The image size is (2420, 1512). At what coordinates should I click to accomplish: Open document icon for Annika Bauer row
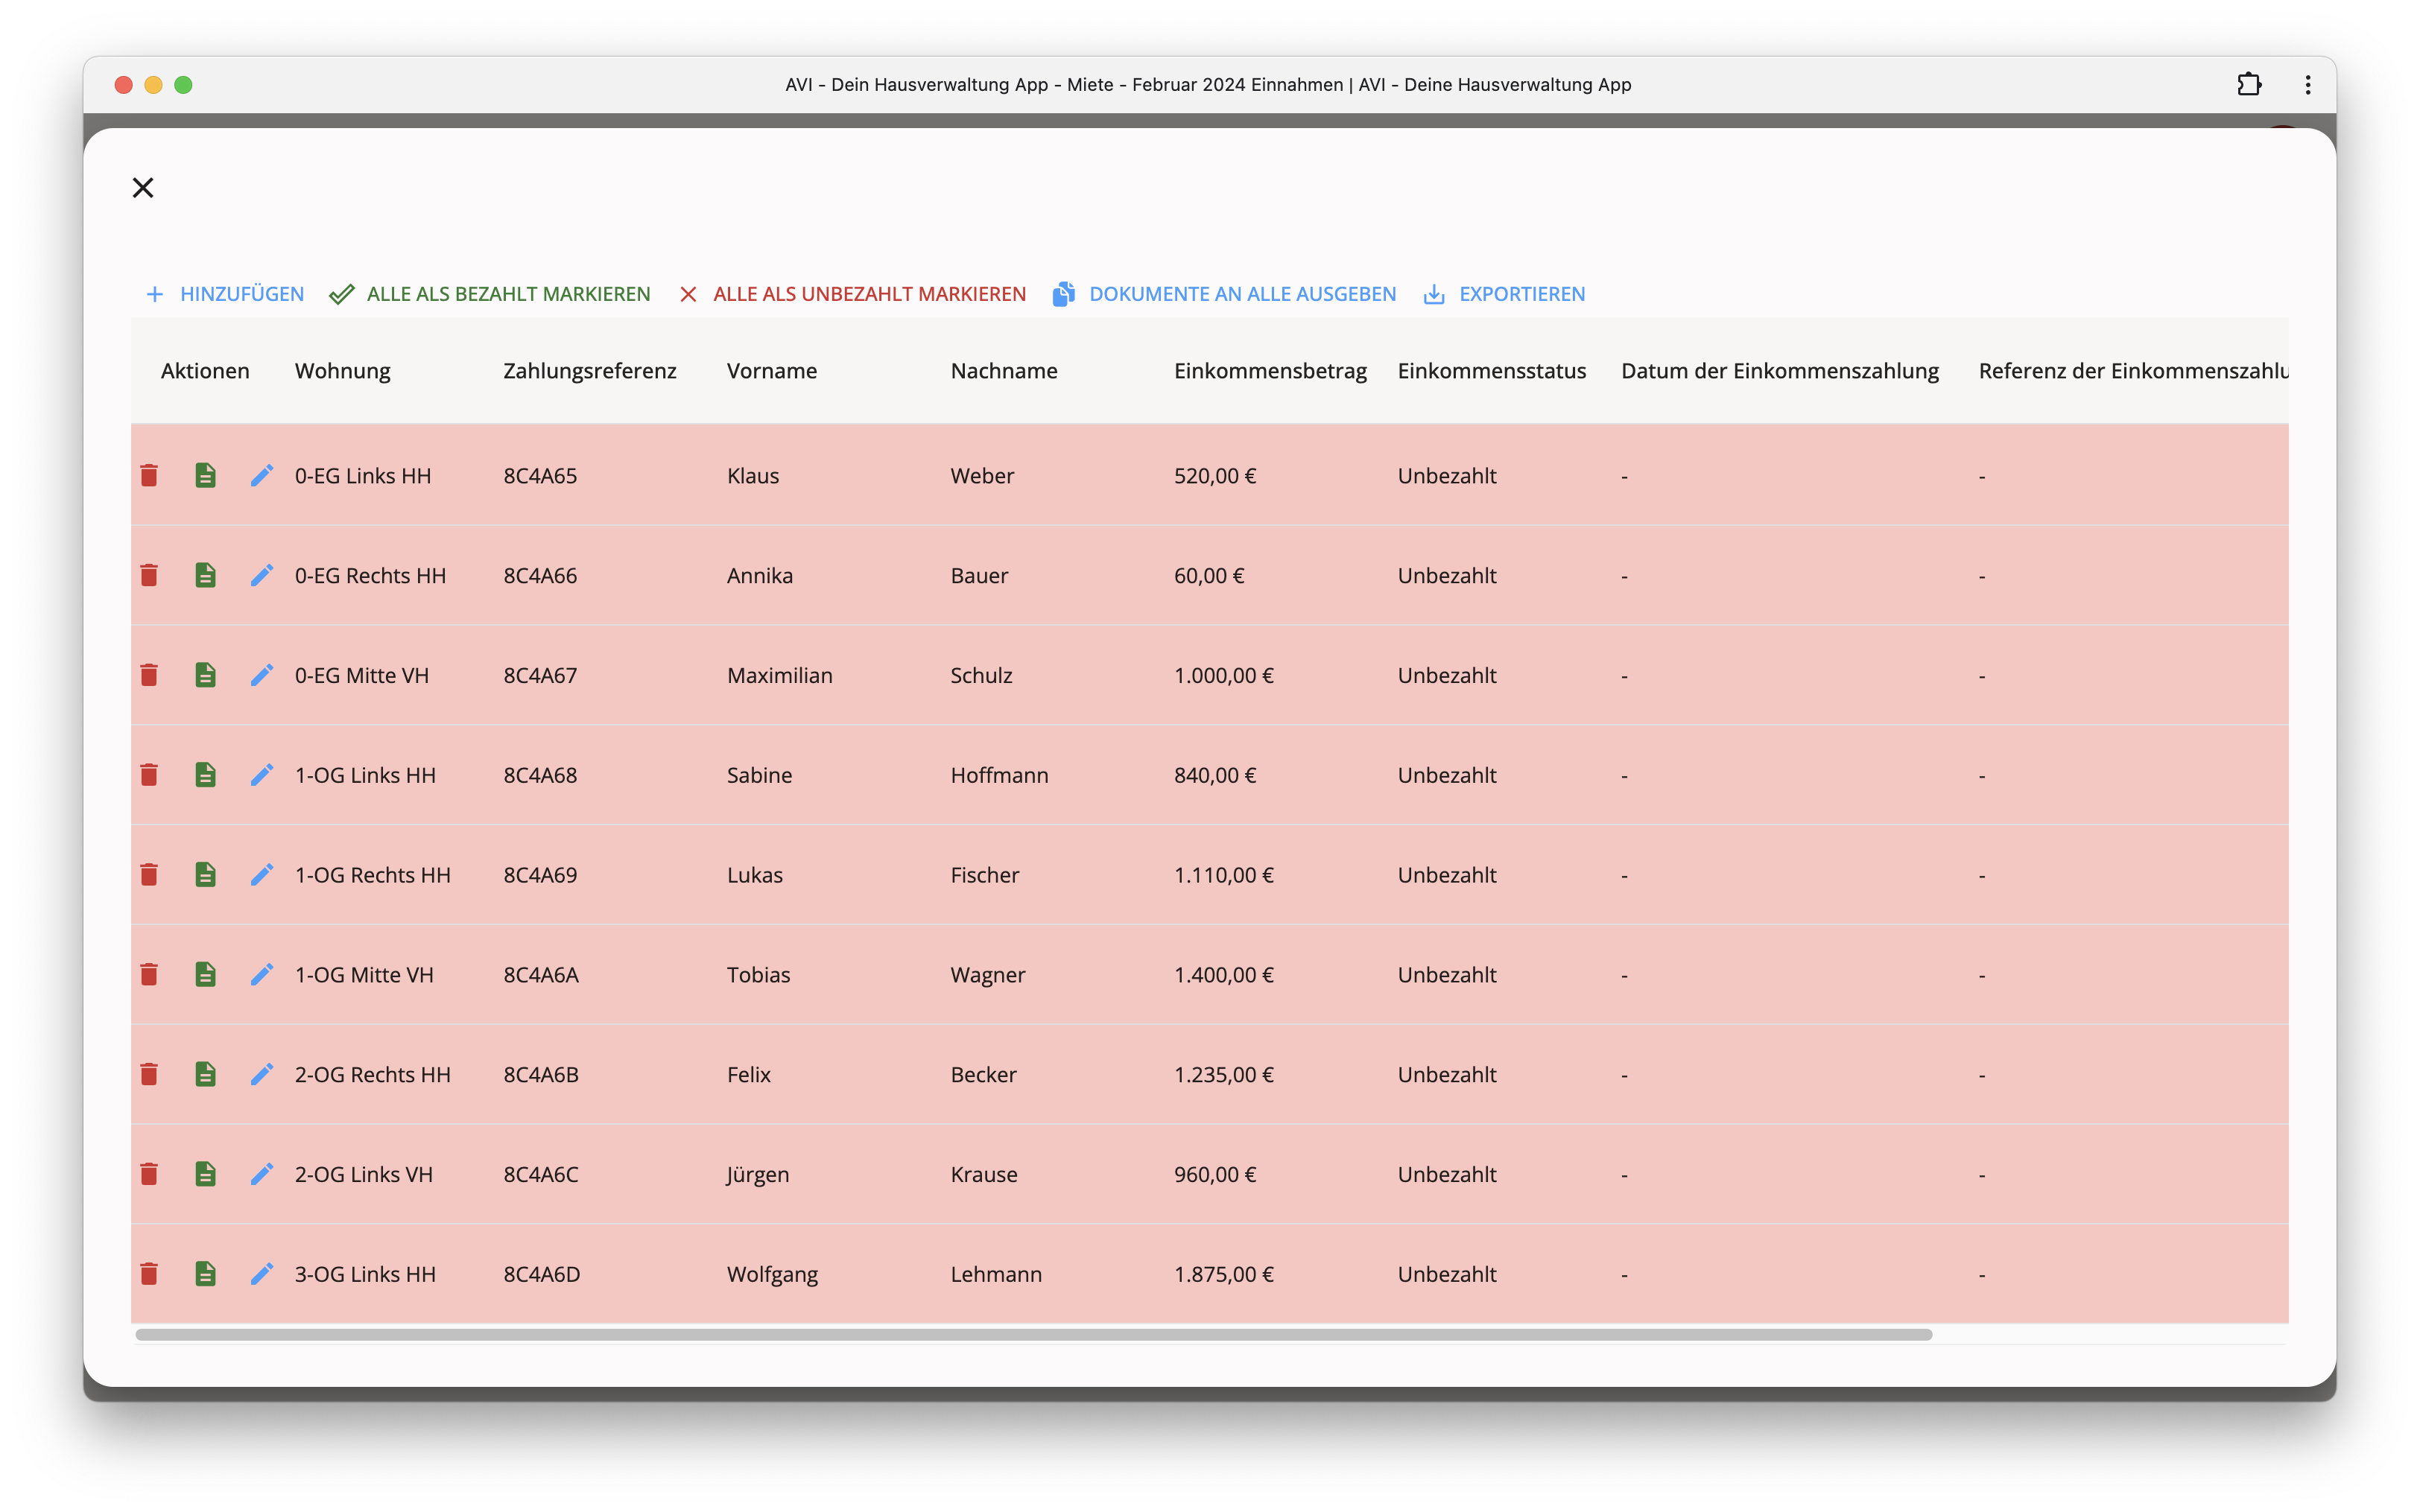205,575
